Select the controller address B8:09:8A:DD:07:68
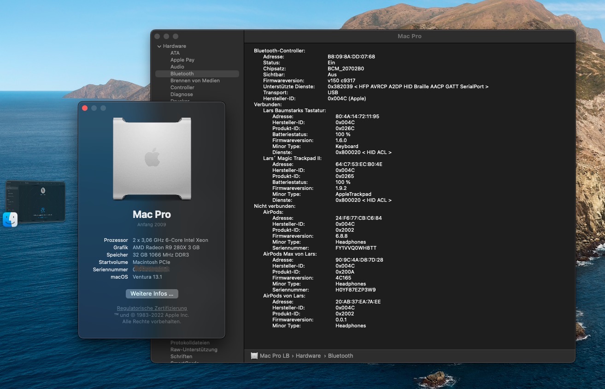The image size is (605, 389). [x=351, y=57]
